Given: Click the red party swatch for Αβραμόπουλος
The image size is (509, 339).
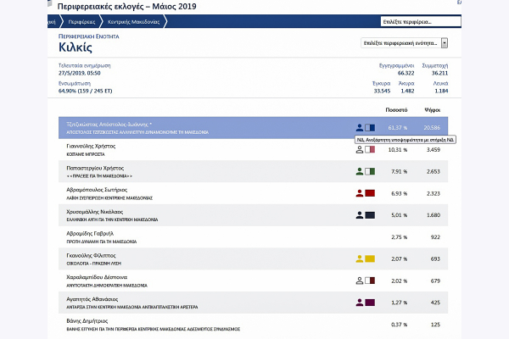Looking at the screenshot, I should [x=370, y=193].
